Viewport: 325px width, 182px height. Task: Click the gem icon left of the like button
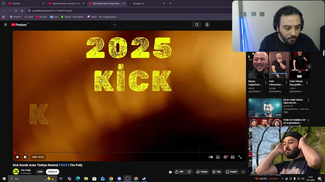[170, 172]
